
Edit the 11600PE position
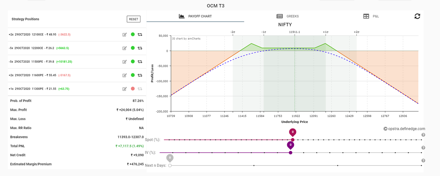125,75
